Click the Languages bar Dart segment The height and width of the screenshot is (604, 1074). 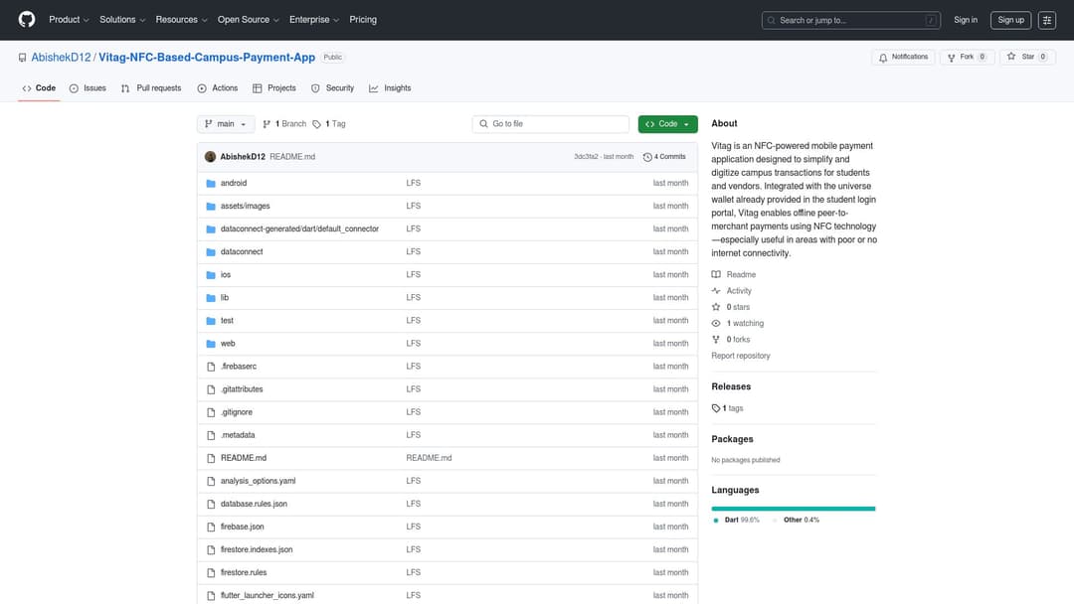click(x=793, y=509)
